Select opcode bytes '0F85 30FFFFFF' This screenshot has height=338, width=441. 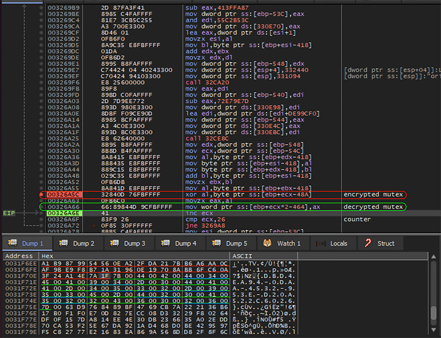(x=127, y=226)
